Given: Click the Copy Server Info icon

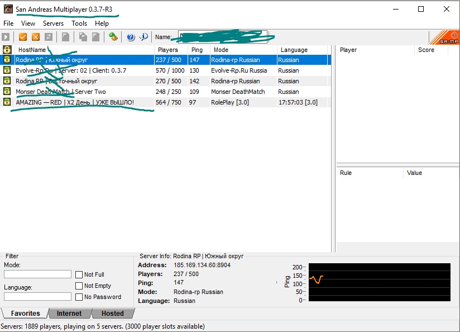Looking at the screenshot, I should pos(83,37).
